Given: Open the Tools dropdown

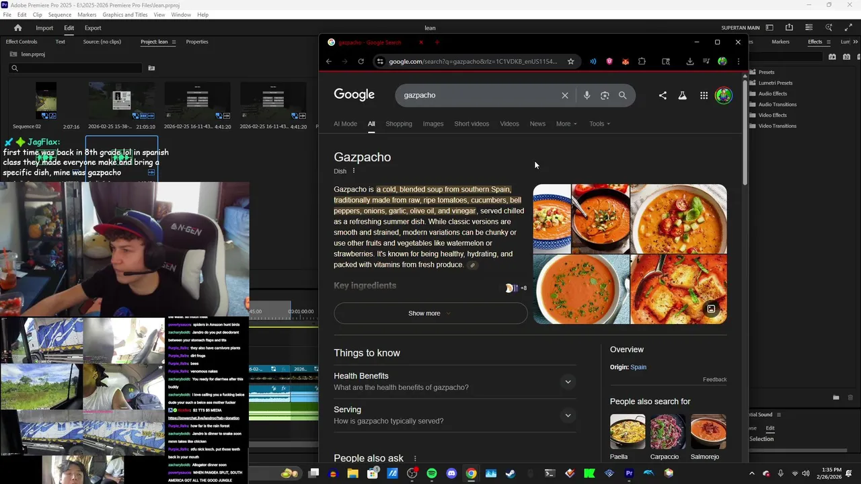Looking at the screenshot, I should 599,124.
